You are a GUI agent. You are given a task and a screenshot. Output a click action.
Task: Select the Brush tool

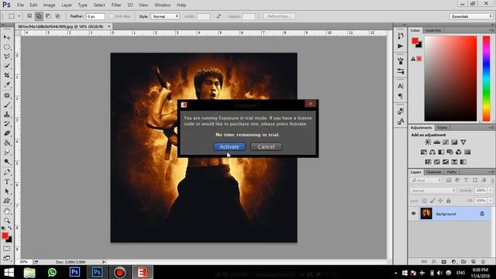pyautogui.click(x=7, y=105)
